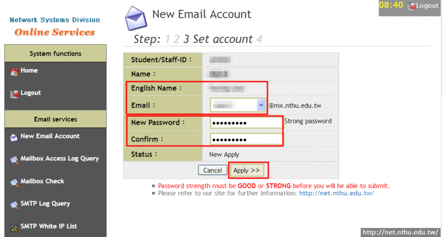Open Mailbox Check from sidebar
The image size is (442, 237).
point(42,181)
